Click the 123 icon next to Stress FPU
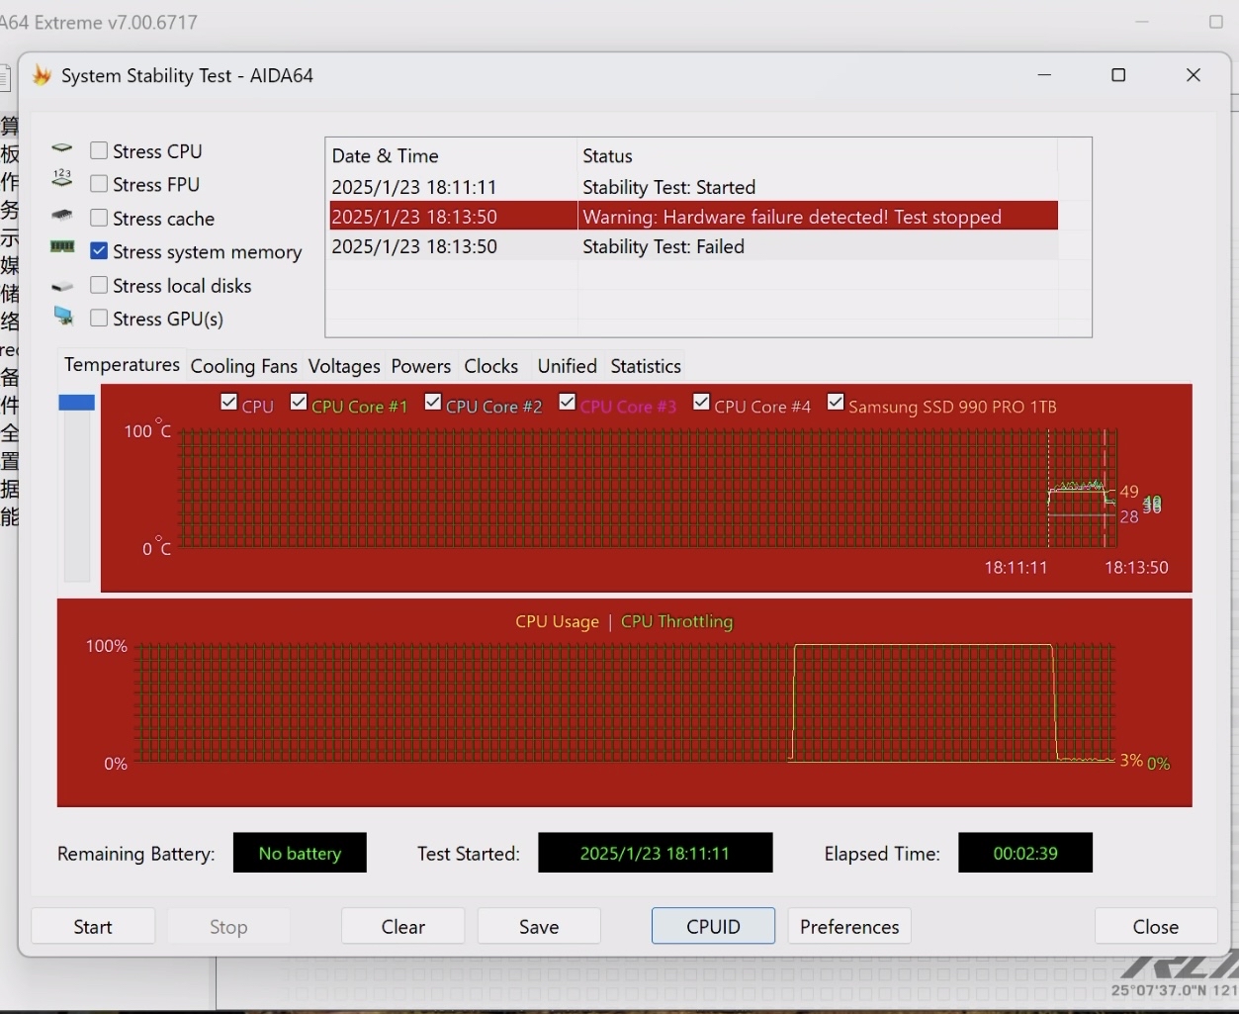Screen dimensions: 1239x1014 point(62,179)
